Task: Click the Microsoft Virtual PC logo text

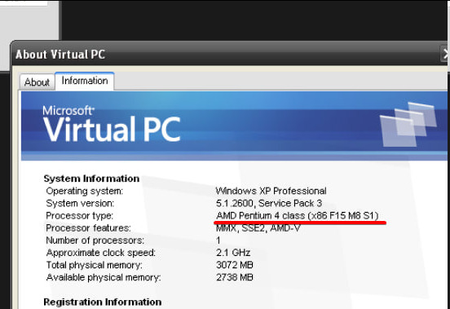Action: pyautogui.click(x=112, y=124)
